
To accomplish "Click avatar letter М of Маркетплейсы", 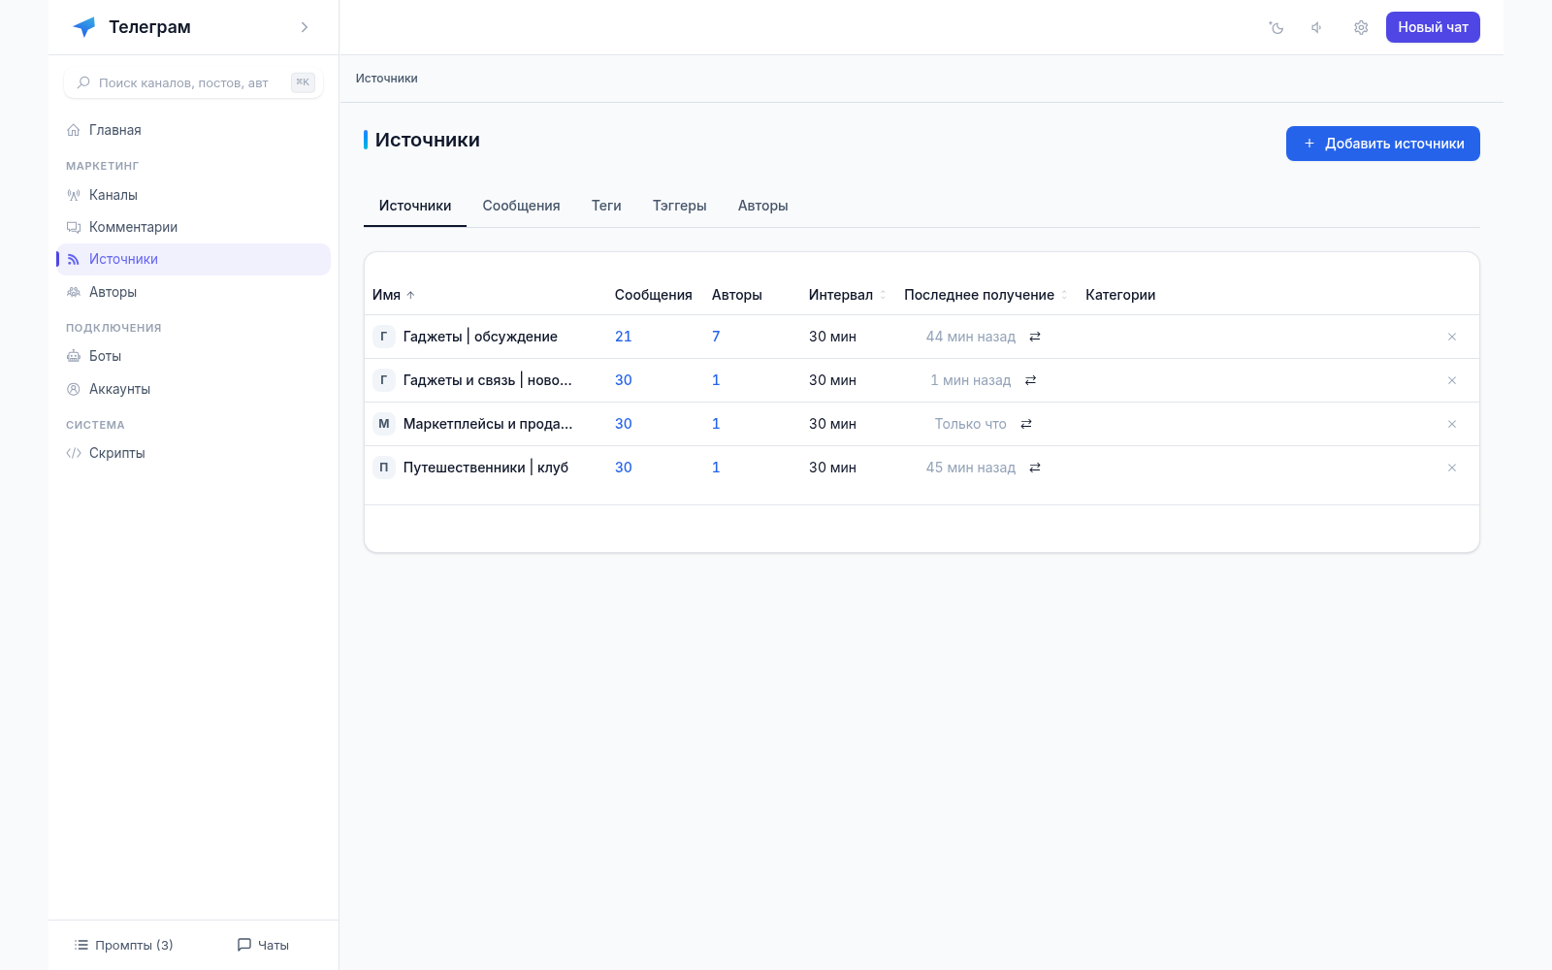I will (384, 424).
